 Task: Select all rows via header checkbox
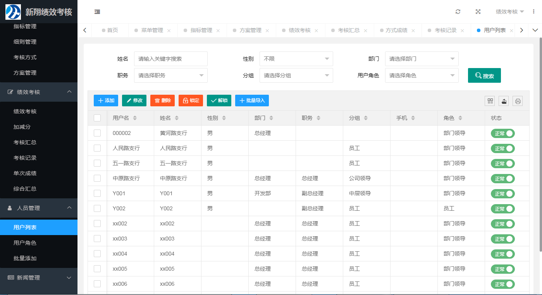tap(97, 118)
